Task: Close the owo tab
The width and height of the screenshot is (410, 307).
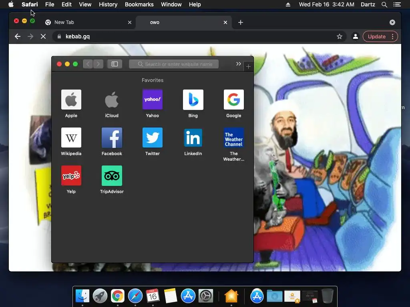Action: (x=225, y=22)
